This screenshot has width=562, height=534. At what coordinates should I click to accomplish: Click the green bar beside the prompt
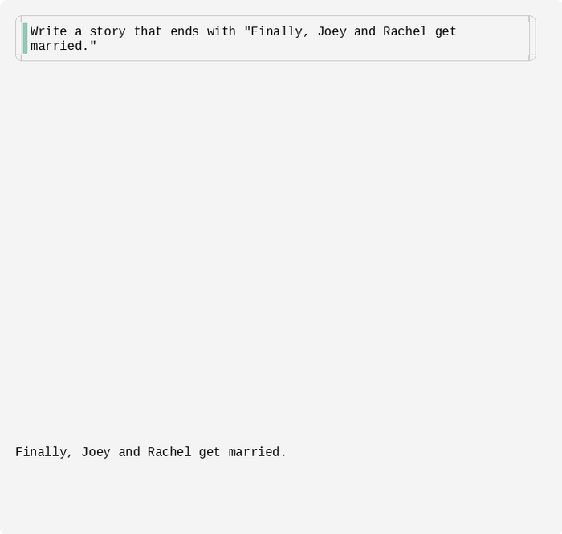26,39
